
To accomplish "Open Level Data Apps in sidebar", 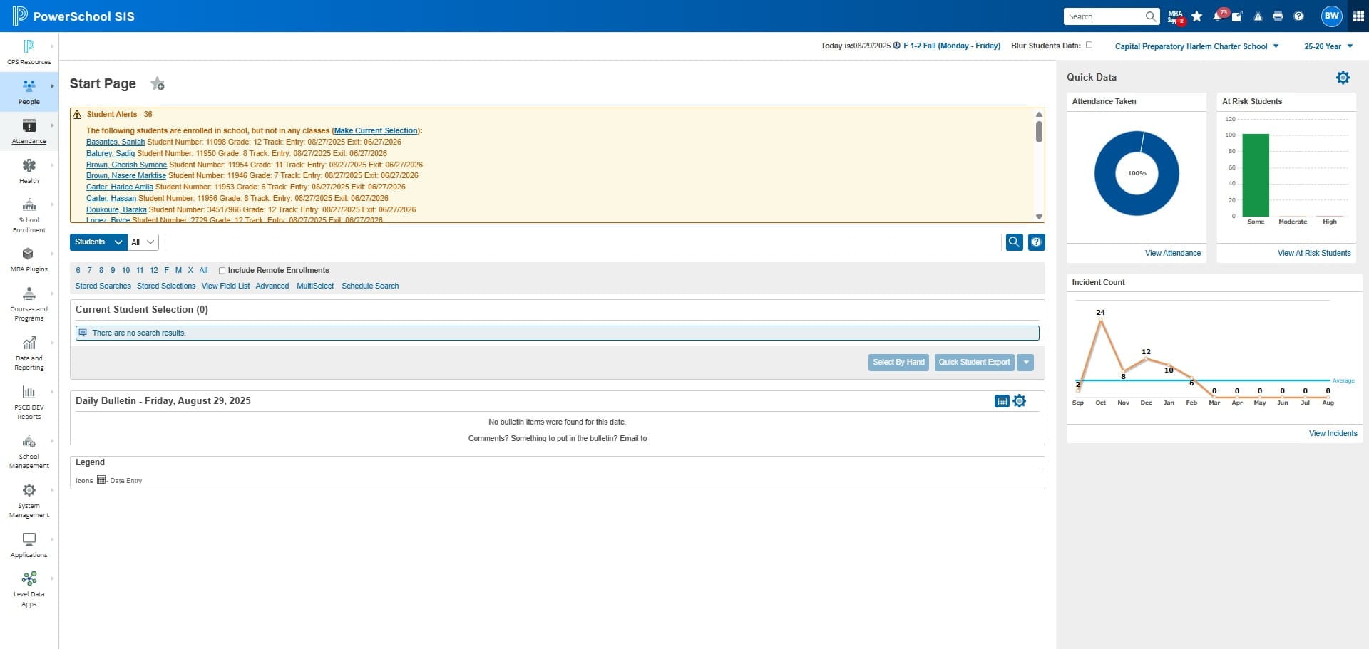I will click(29, 589).
